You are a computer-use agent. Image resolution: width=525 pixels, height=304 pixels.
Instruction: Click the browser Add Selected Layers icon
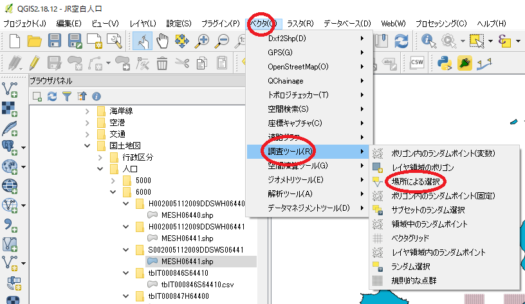tap(37, 96)
